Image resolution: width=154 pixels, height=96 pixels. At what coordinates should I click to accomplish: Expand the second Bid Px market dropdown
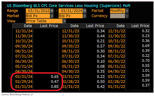pos(85,16)
